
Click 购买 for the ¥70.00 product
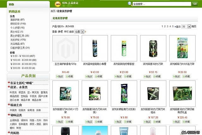point(60,122)
